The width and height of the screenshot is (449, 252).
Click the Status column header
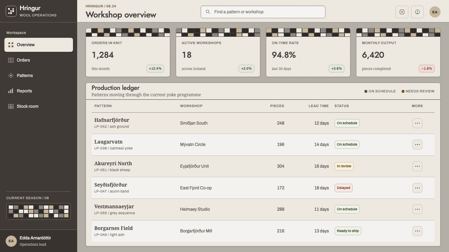(x=342, y=106)
